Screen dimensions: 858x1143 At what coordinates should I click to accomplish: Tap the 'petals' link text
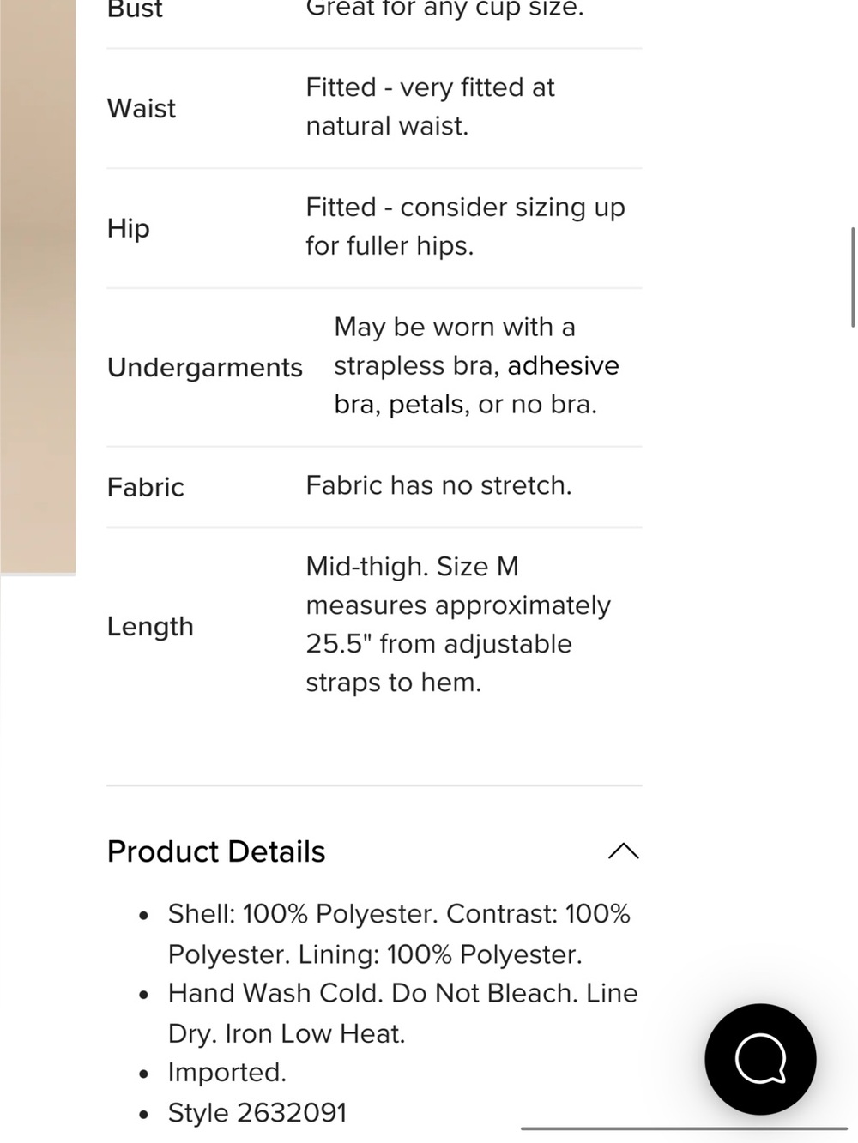tap(426, 404)
